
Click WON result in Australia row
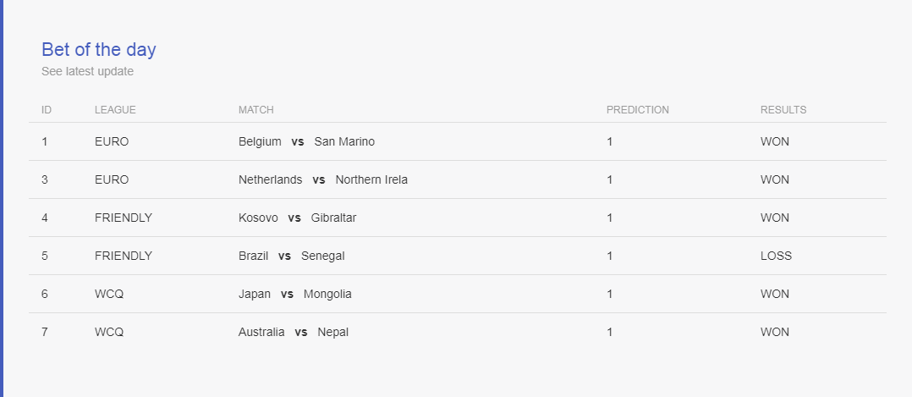point(775,333)
